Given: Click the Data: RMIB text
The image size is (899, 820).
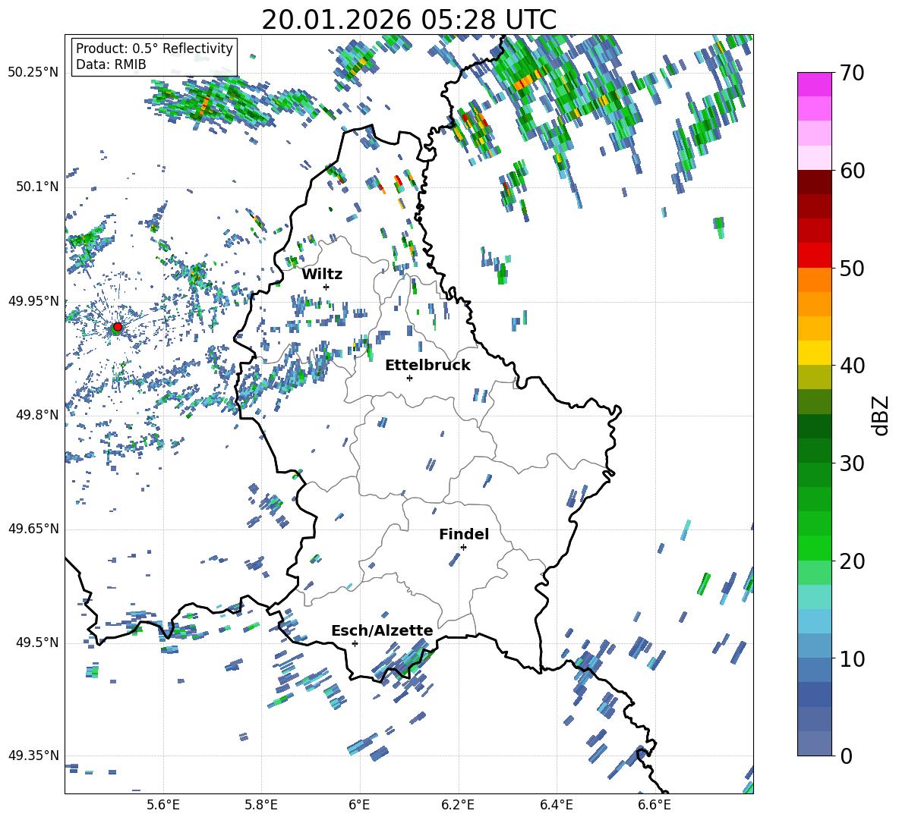Looking at the screenshot, I should (x=111, y=64).
